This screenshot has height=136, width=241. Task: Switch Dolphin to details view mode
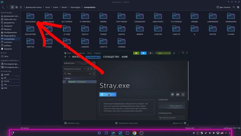pos(21,7)
